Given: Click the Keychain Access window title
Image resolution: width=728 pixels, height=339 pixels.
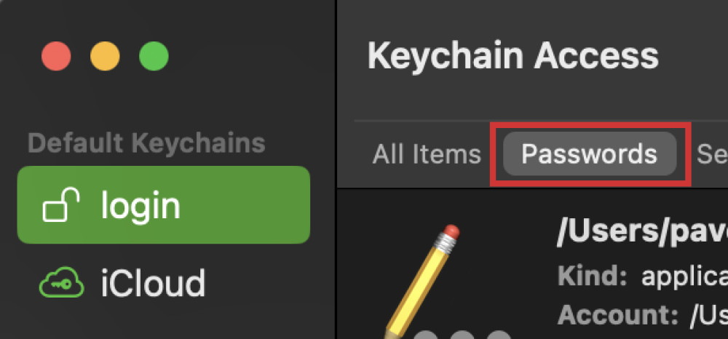Looking at the screenshot, I should (x=513, y=56).
